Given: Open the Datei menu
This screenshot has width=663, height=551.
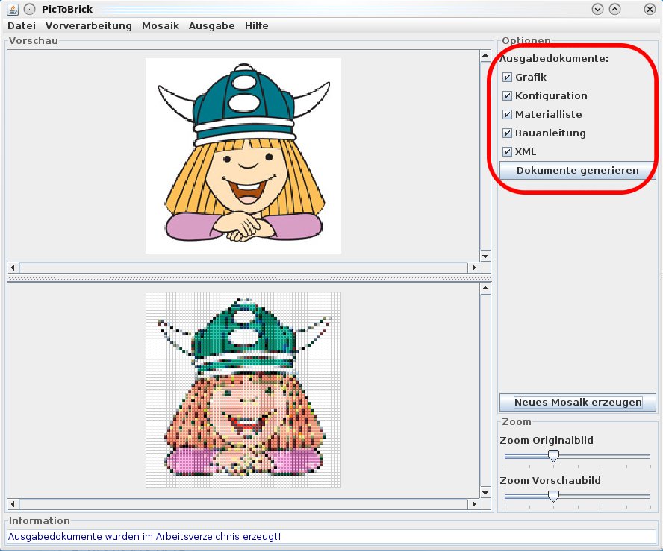Looking at the screenshot, I should pos(22,26).
